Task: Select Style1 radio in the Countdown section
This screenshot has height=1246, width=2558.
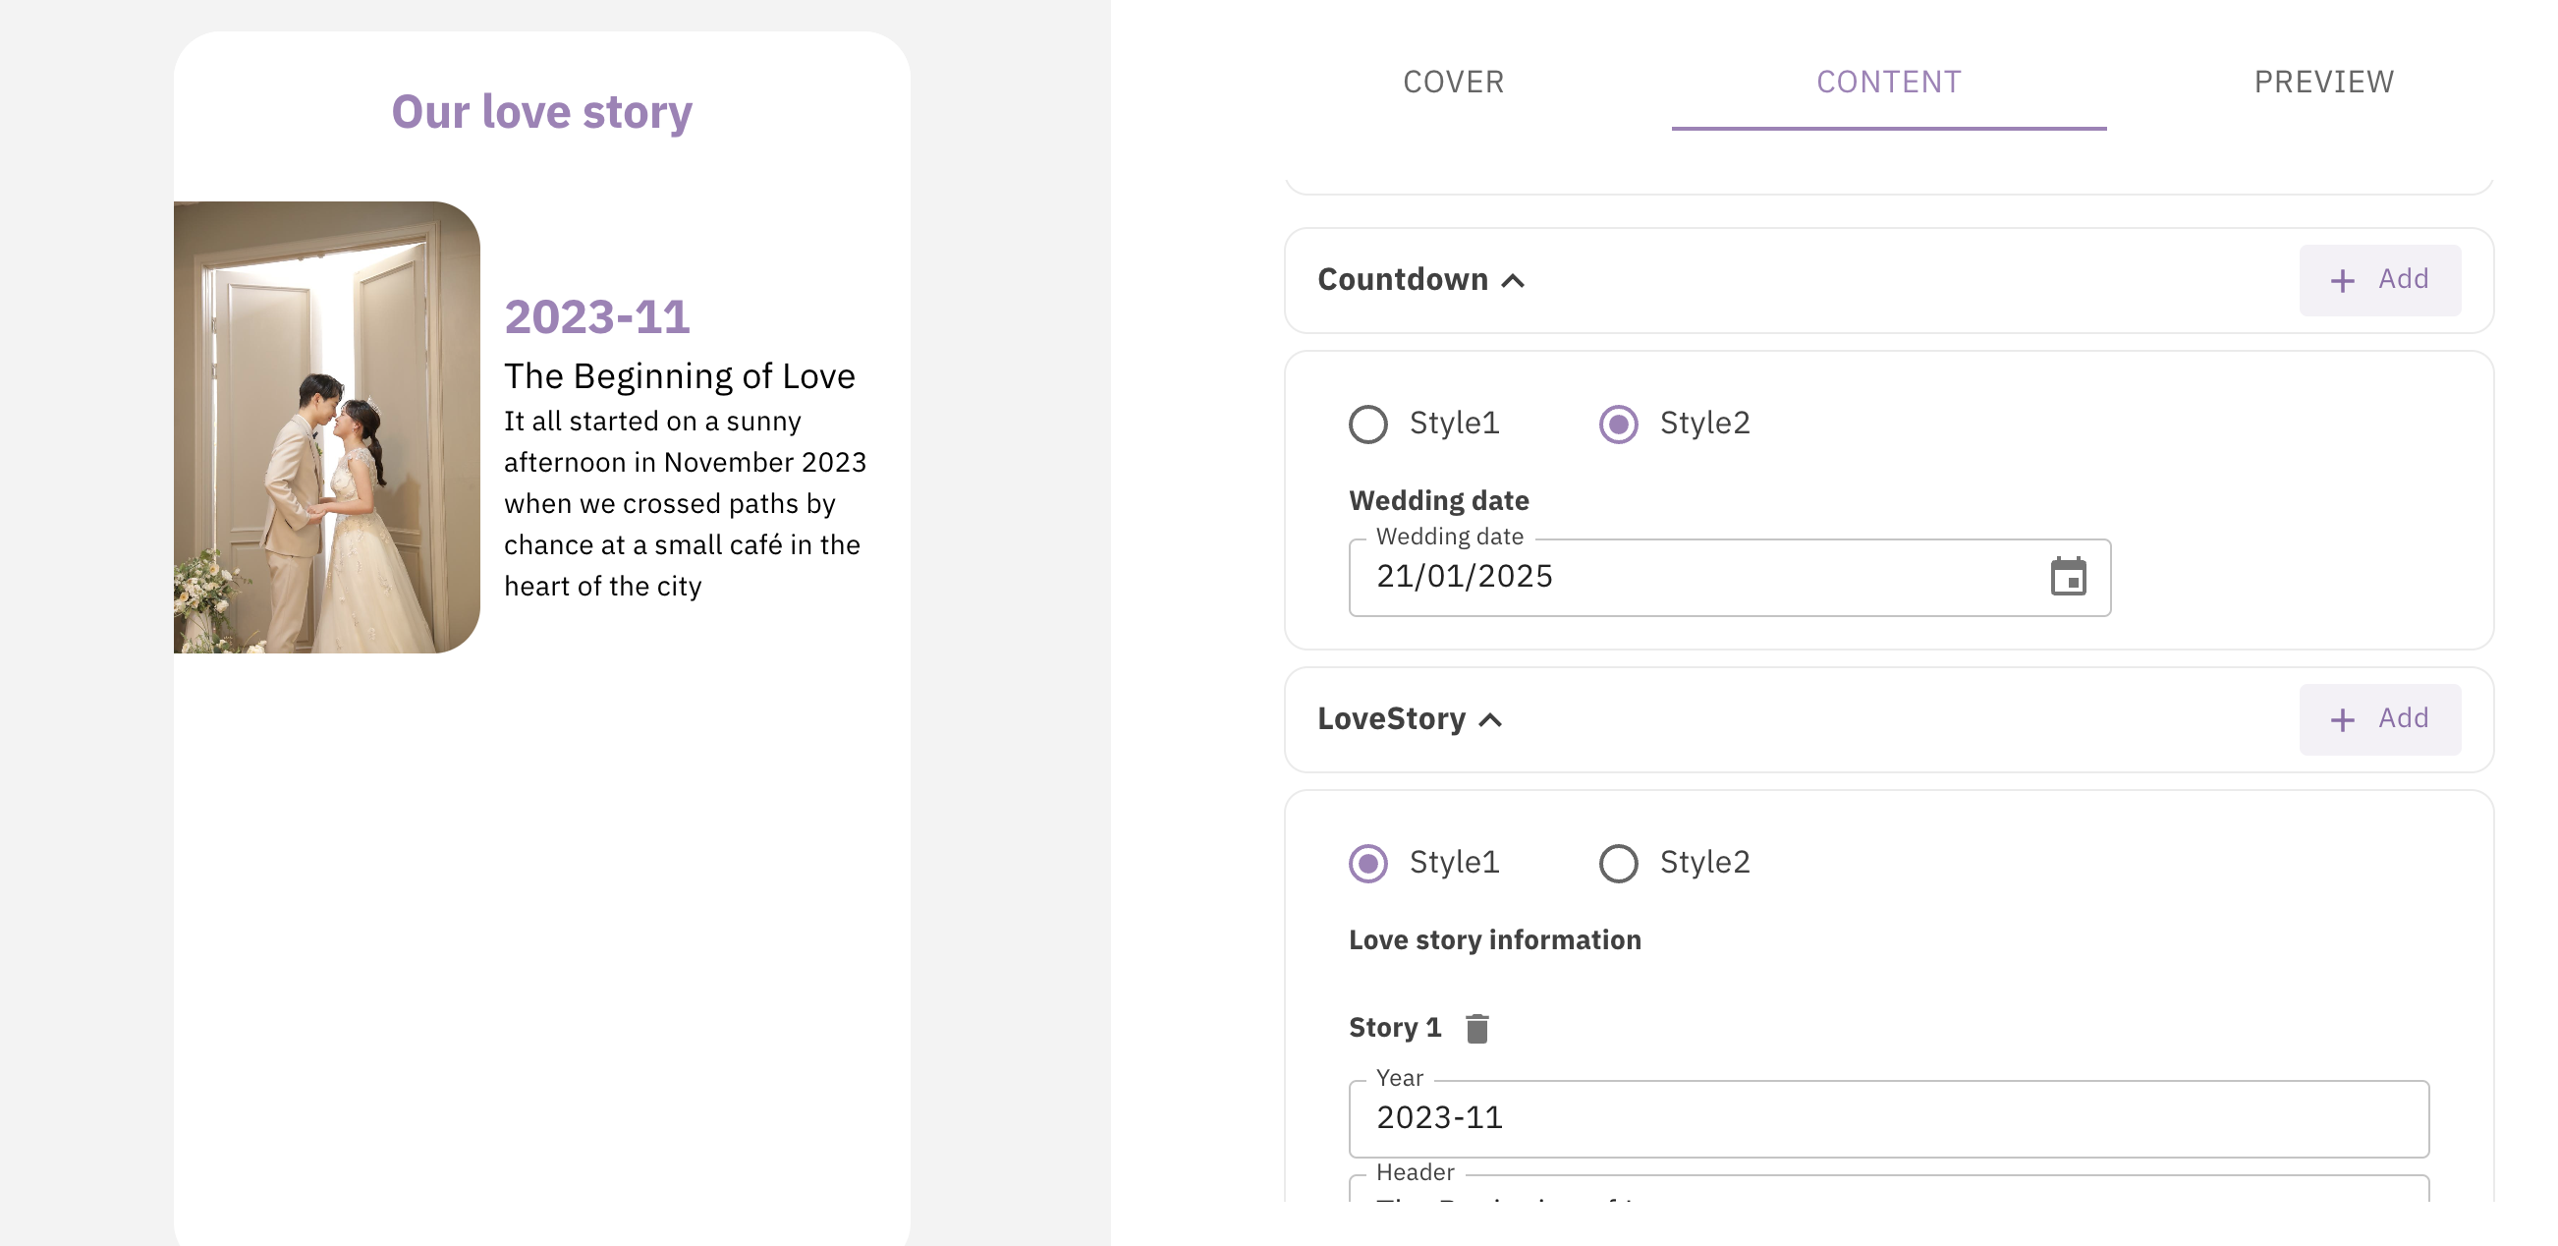Action: [1367, 424]
